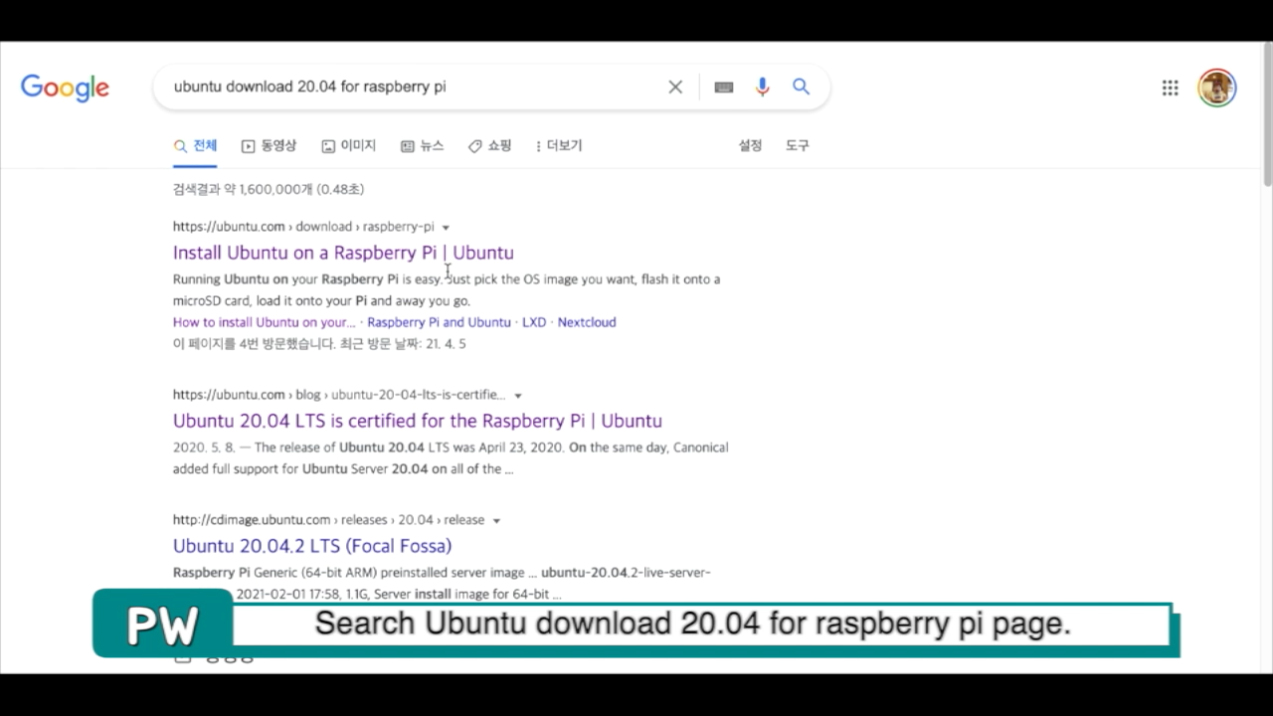Open Google apps grid
Image resolution: width=1273 pixels, height=716 pixels.
pyautogui.click(x=1170, y=88)
